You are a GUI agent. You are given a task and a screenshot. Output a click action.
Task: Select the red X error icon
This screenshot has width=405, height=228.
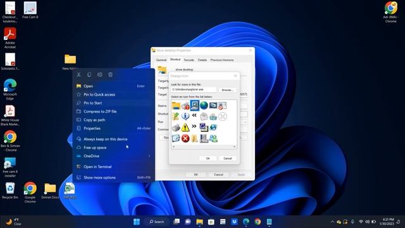point(185,138)
